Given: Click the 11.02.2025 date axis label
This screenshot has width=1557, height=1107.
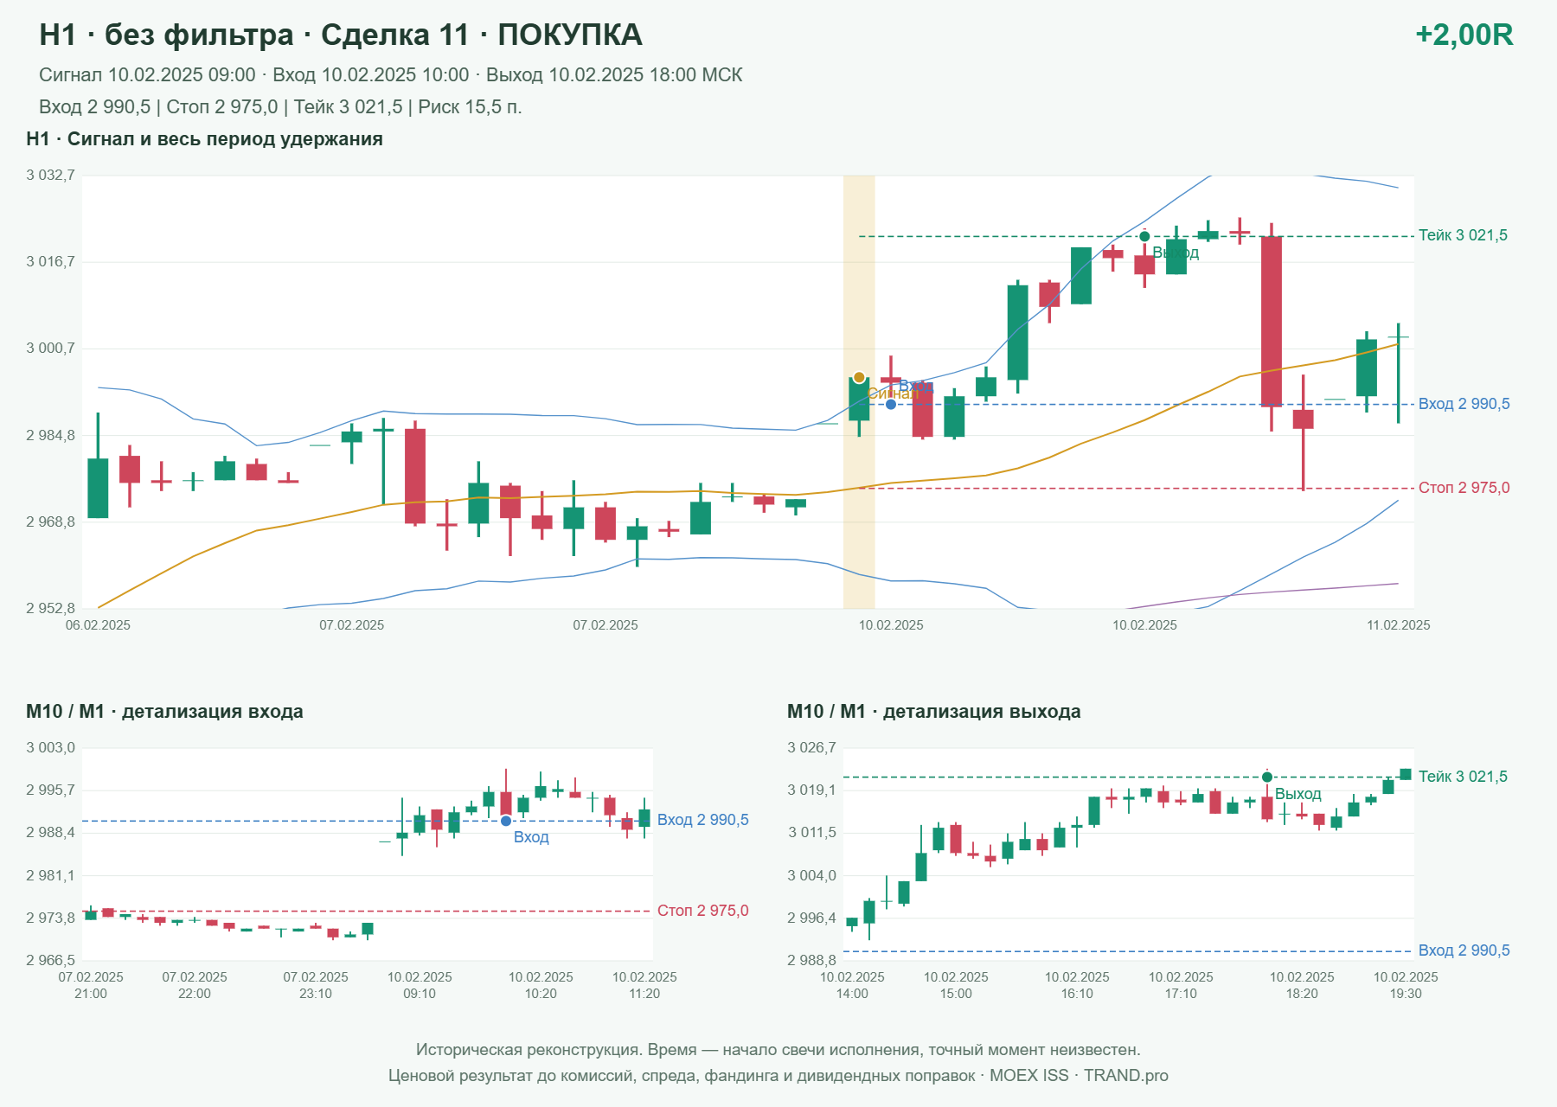Looking at the screenshot, I should click(x=1398, y=625).
